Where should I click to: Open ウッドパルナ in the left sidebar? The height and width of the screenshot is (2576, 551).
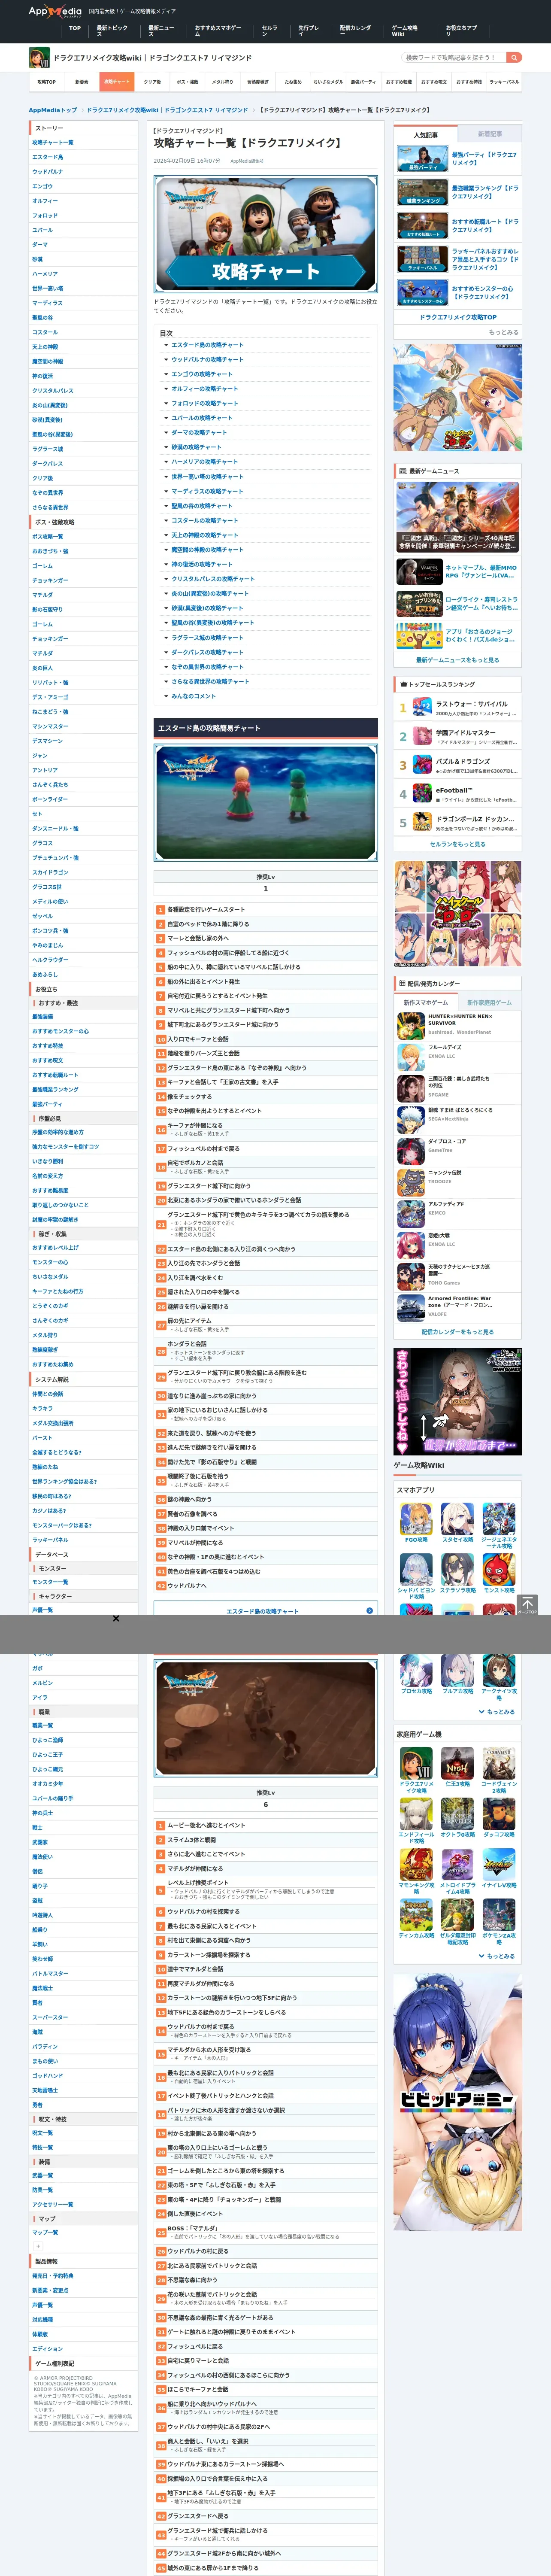pos(48,172)
